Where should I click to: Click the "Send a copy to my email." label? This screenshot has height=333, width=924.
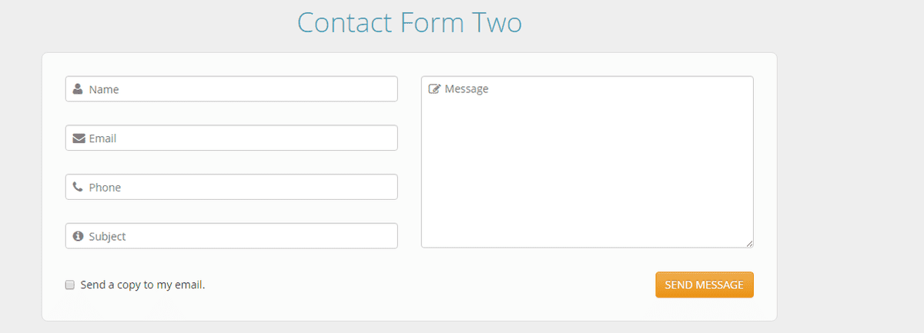click(x=142, y=285)
